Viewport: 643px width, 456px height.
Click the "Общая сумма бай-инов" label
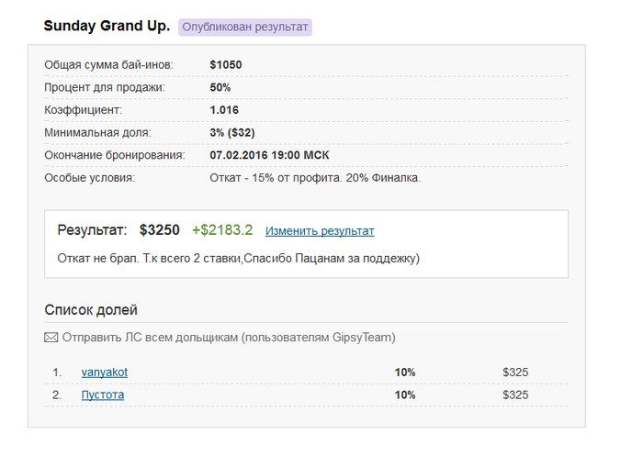point(108,65)
